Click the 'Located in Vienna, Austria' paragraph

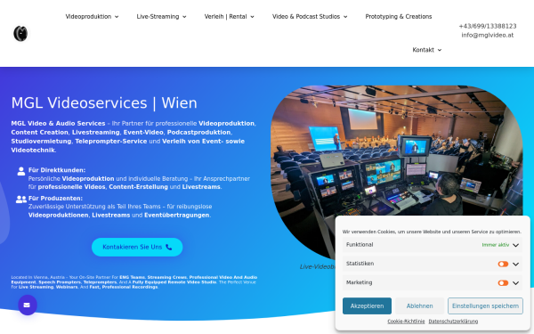[134, 282]
